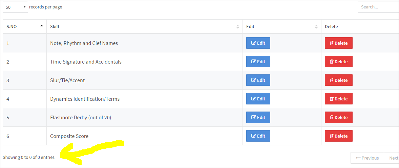Delete the Composite Score skill
Image resolution: width=399 pixels, height=168 pixels.
(x=338, y=136)
